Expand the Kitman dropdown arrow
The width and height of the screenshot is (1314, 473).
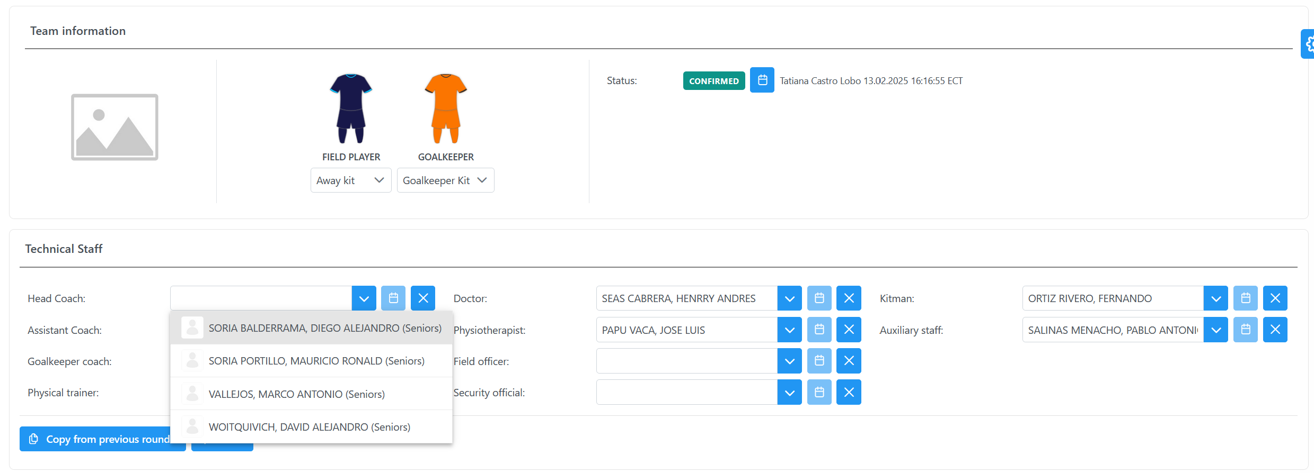pos(1215,298)
